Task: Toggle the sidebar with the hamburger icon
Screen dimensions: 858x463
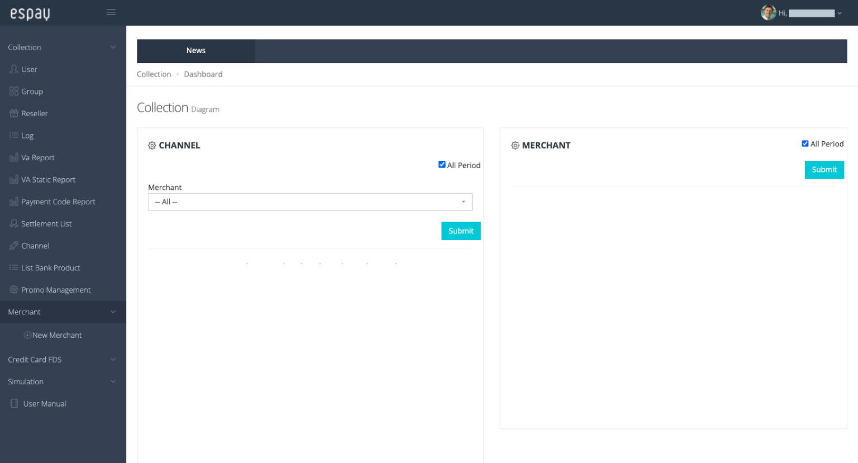Action: click(111, 12)
